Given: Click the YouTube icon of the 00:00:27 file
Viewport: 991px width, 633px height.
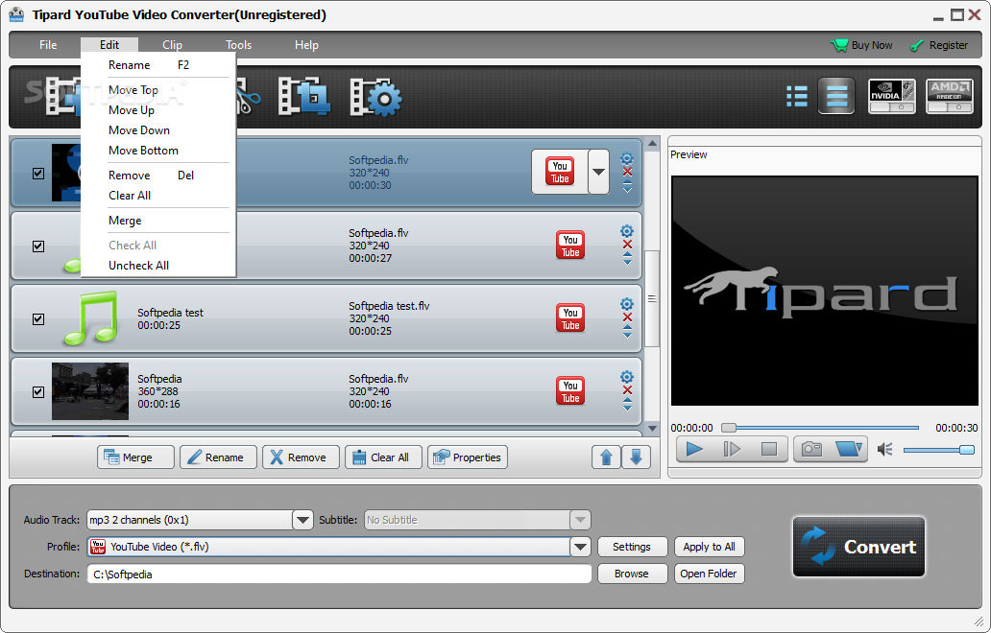Looking at the screenshot, I should pos(570,246).
